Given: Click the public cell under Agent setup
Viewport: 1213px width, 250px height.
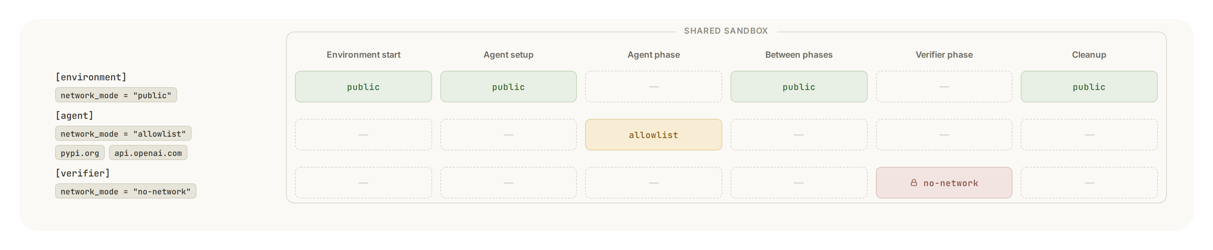Looking at the screenshot, I should pos(508,87).
